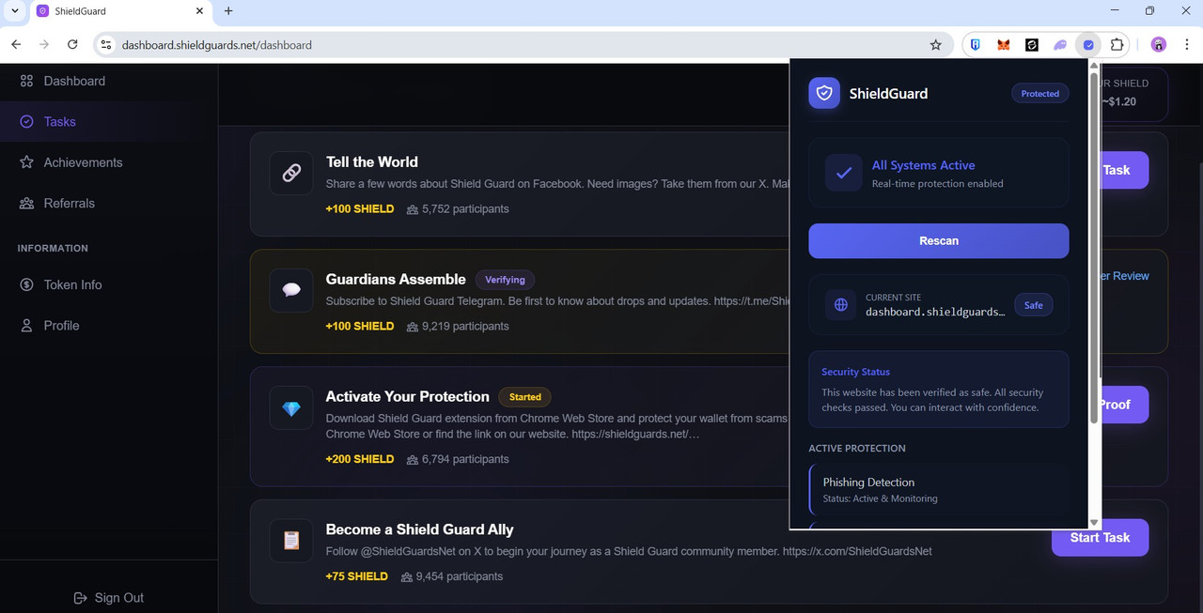Screen dimensions: 1203x613
Task: Click the purple Phantom extension icon
Action: [x=1060, y=44]
